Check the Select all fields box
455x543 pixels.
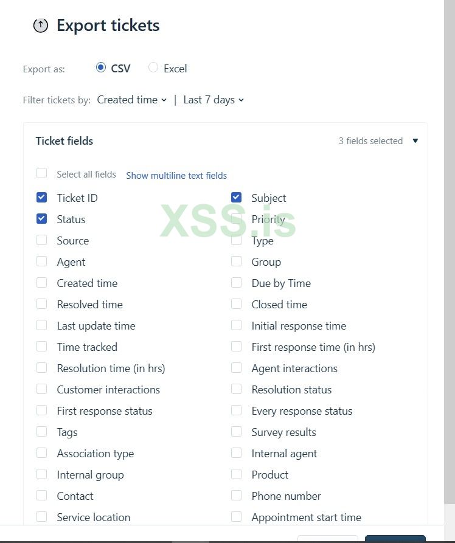click(x=41, y=173)
